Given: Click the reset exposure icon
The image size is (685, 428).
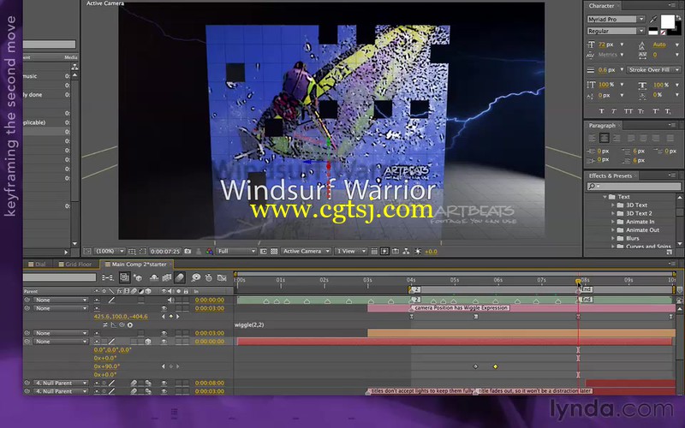Looking at the screenshot, I should coord(418,251).
